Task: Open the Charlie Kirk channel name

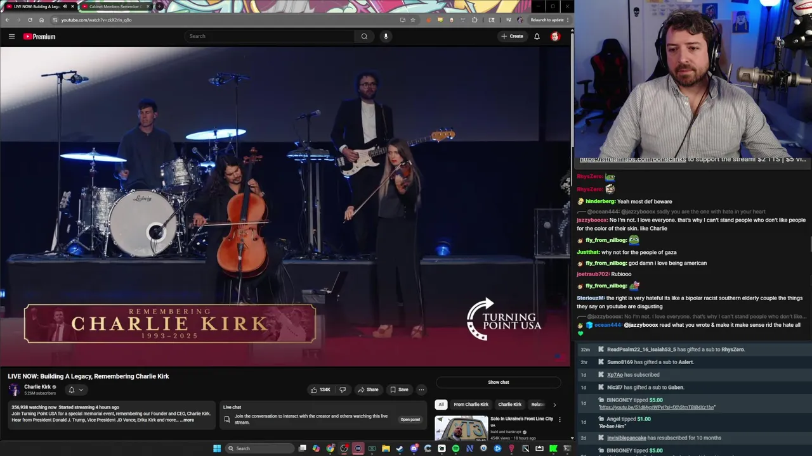Action: (37, 387)
